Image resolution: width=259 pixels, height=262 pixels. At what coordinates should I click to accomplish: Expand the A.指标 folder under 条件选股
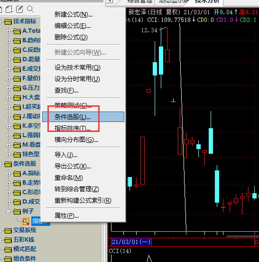click(8, 174)
